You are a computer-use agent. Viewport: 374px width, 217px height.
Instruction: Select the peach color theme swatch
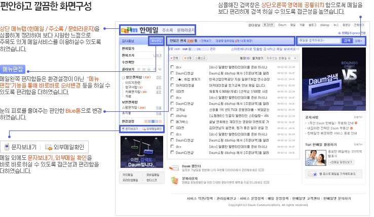pyautogui.click(x=146, y=121)
